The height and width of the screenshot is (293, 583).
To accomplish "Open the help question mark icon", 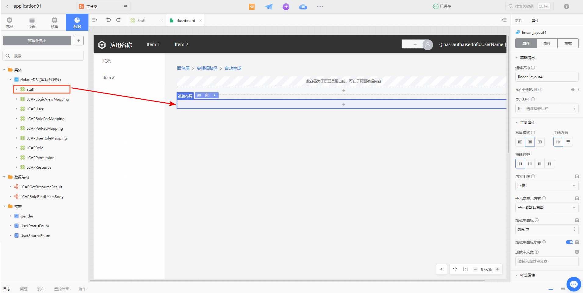I will pyautogui.click(x=567, y=6).
